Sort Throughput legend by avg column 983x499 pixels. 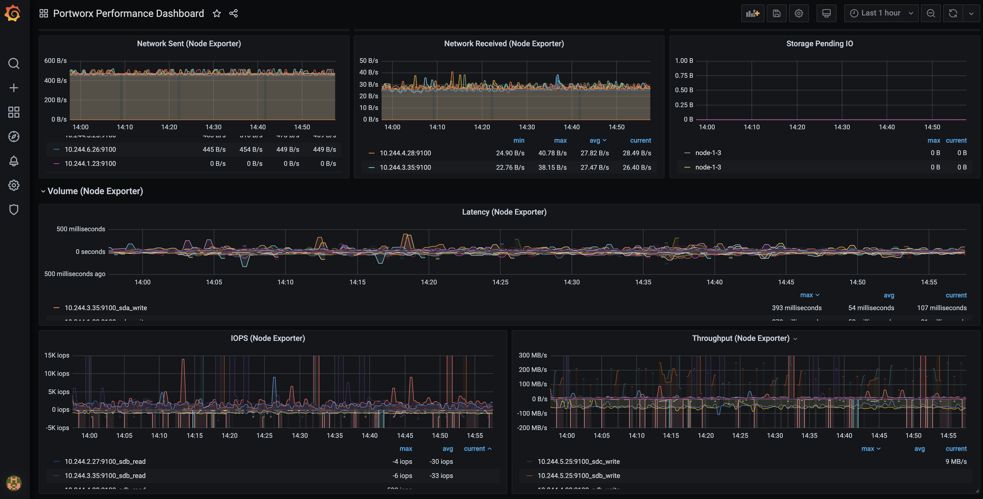pyautogui.click(x=919, y=449)
